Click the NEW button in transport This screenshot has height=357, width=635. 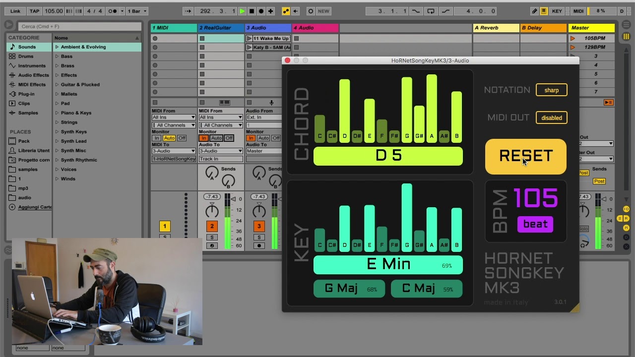[x=323, y=11]
